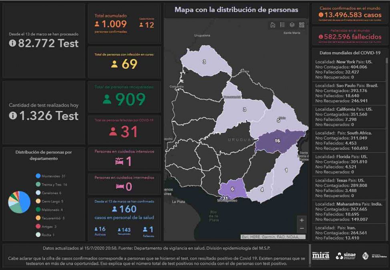Image resolution: width=390 pixels, height=270 pixels.
Task: Click the map home default extent icon
Action: pos(273,25)
